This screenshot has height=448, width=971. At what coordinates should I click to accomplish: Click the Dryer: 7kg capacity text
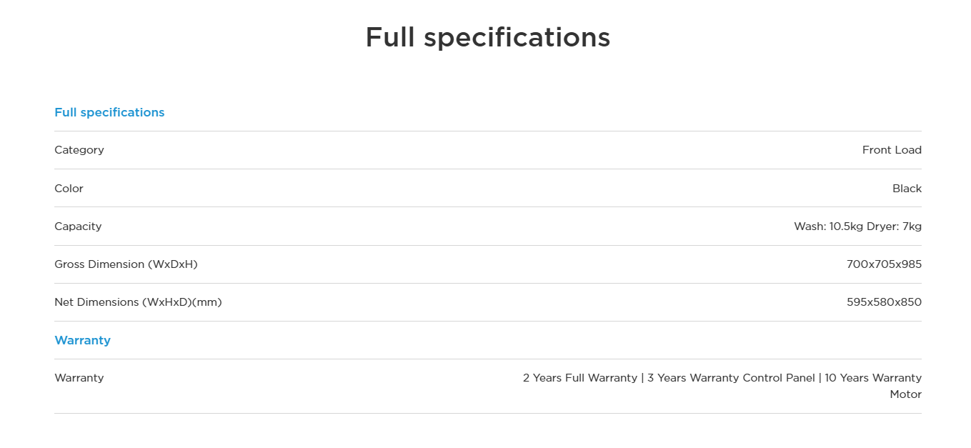point(895,227)
